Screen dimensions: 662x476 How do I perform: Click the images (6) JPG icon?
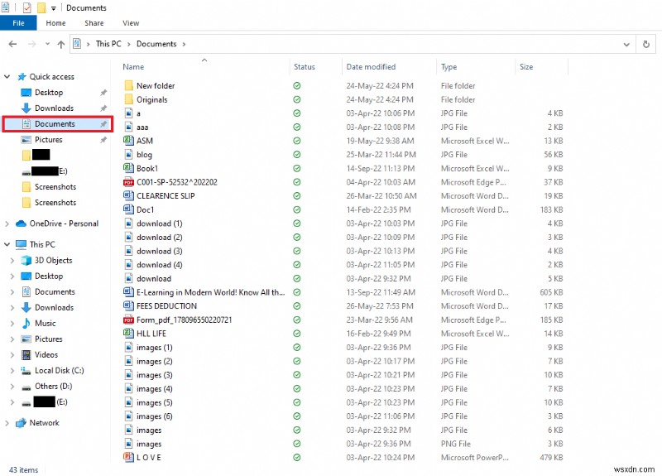(129, 416)
